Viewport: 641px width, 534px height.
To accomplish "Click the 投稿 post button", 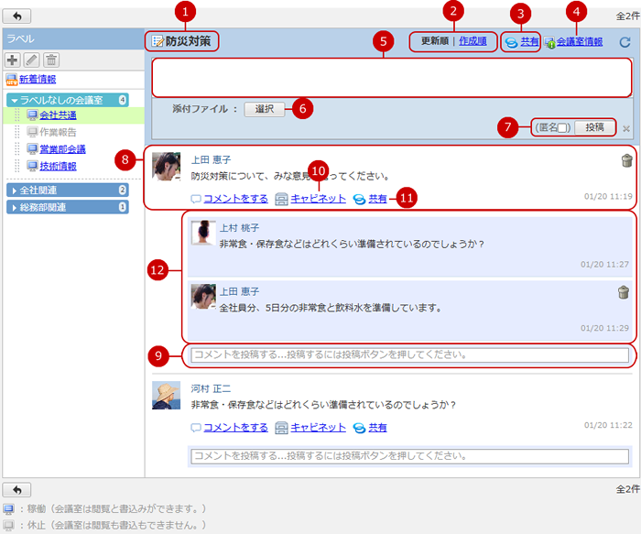I will (x=594, y=127).
